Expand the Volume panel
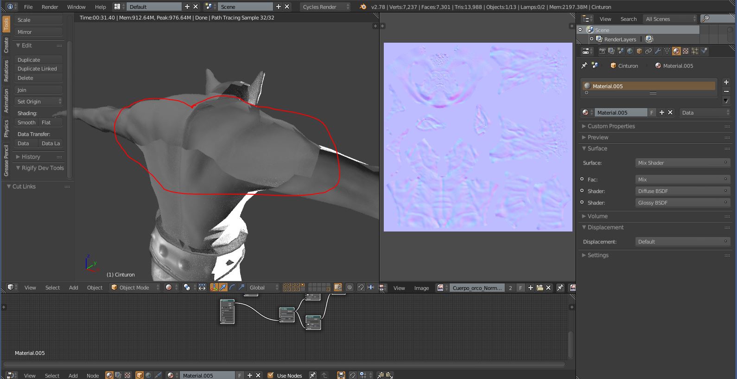The image size is (737, 379). tap(597, 216)
